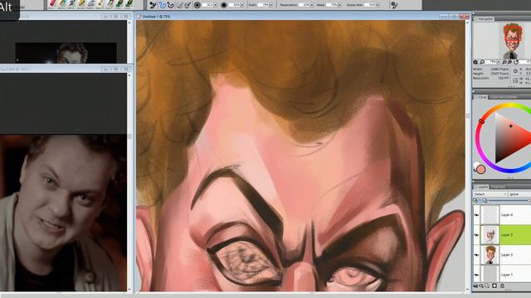Open the Bleed value dropdown arrow
The image size is (531, 298).
339,5
